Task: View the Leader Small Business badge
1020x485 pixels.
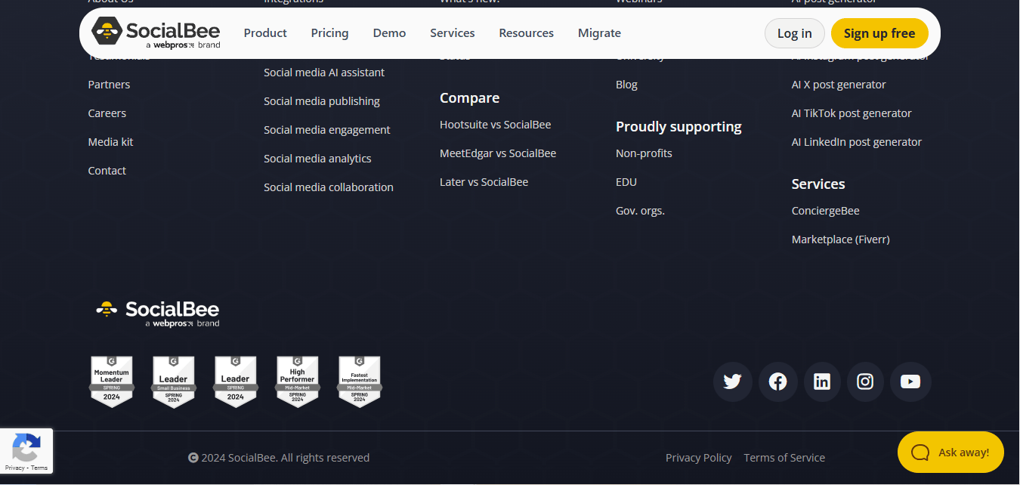Action: [x=174, y=382]
